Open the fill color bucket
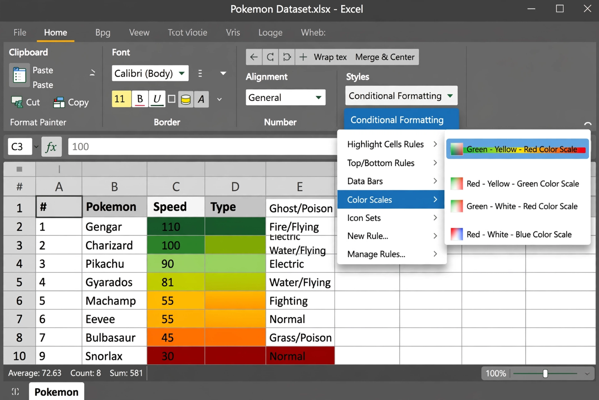Image resolution: width=599 pixels, height=400 pixels. click(x=185, y=99)
